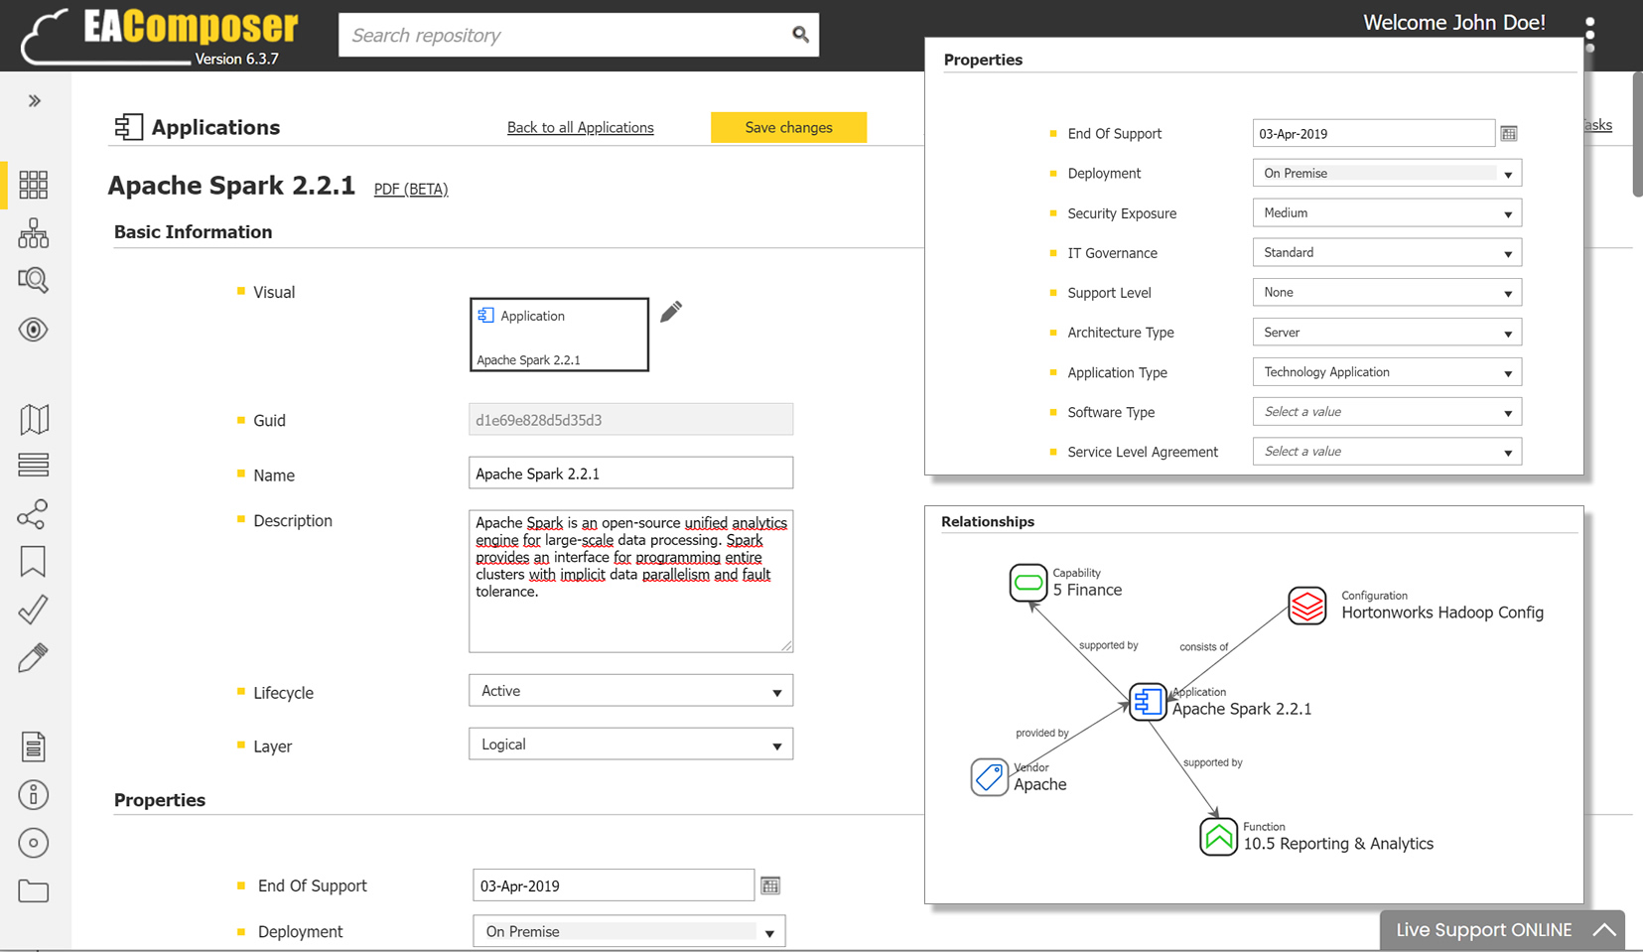Click main End Of Support date field

(x=614, y=885)
